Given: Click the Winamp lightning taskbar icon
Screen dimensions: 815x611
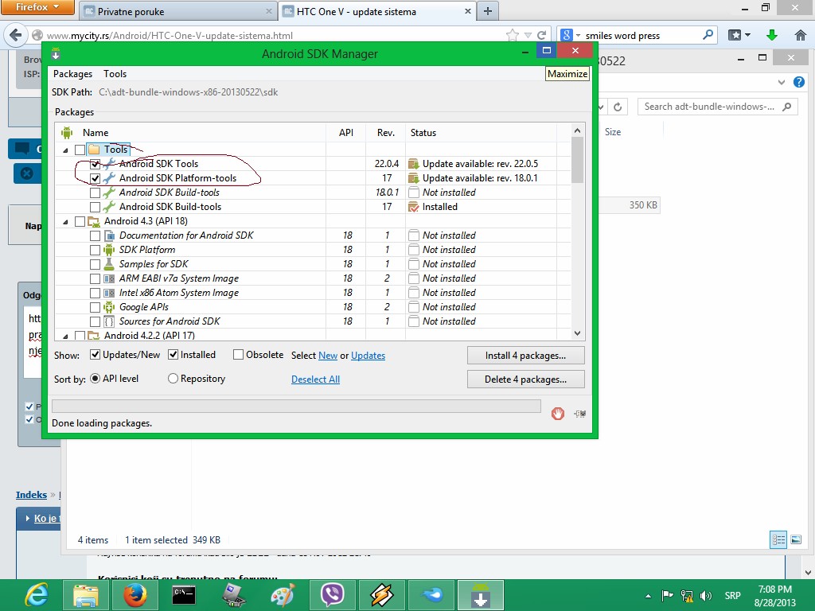Looking at the screenshot, I should (381, 595).
